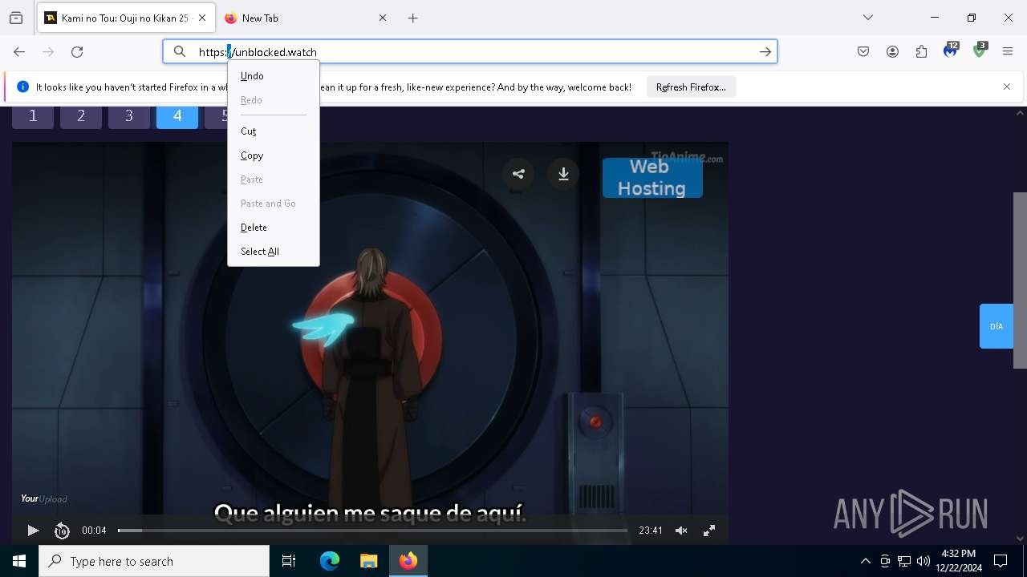Select server option 1
Image resolution: width=1027 pixels, height=577 pixels.
click(33, 117)
